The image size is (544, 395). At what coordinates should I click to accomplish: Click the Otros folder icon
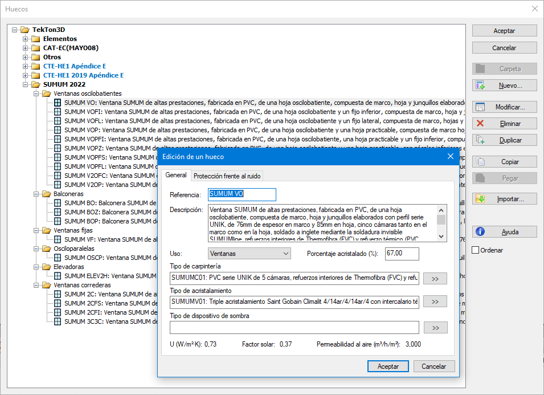click(36, 57)
